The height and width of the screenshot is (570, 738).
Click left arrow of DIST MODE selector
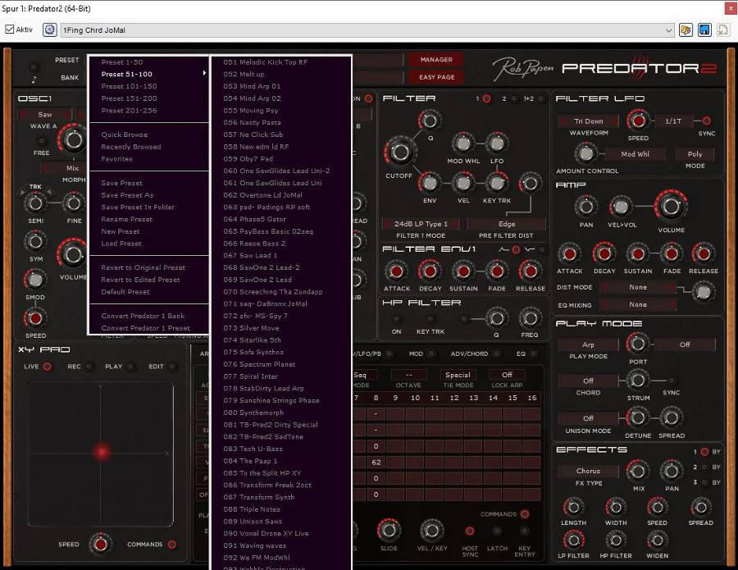pyautogui.click(x=604, y=287)
